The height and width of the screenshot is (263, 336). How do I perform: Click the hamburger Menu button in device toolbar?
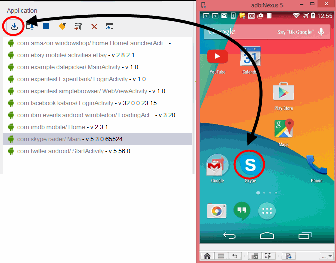[x=221, y=256]
